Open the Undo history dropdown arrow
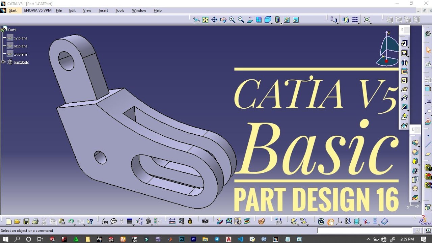 [75, 224]
